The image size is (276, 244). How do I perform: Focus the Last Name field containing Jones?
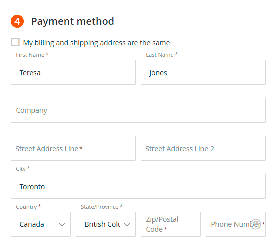tap(203, 72)
